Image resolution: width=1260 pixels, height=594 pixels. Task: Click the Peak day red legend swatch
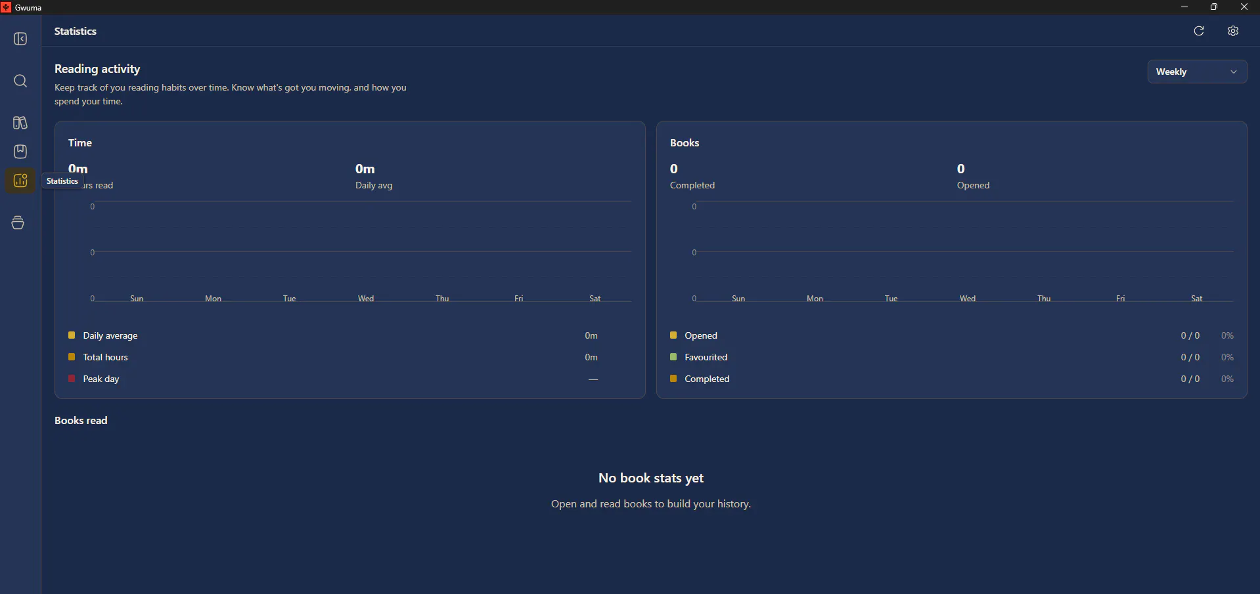[x=72, y=379]
